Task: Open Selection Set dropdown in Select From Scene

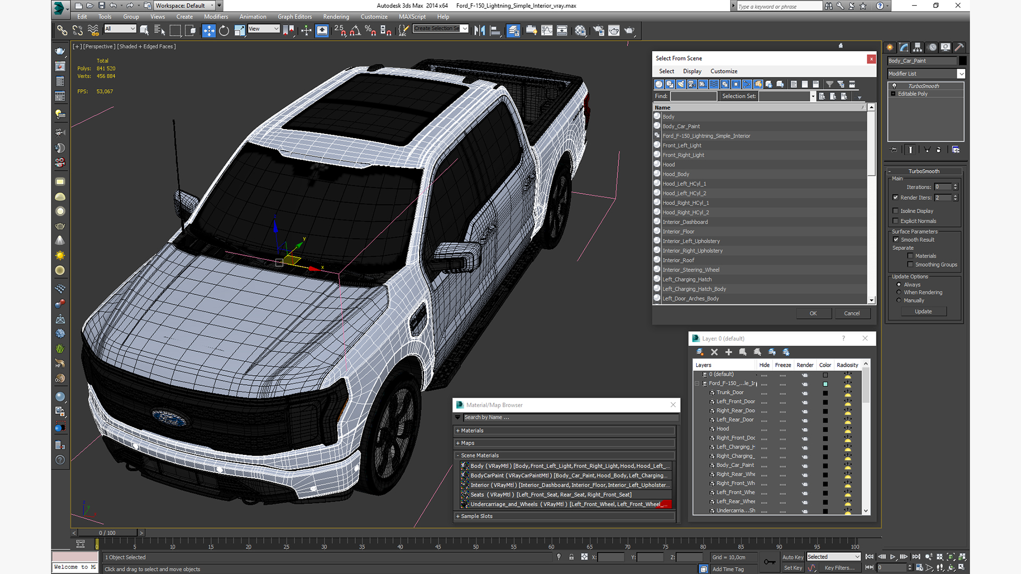Action: click(813, 96)
